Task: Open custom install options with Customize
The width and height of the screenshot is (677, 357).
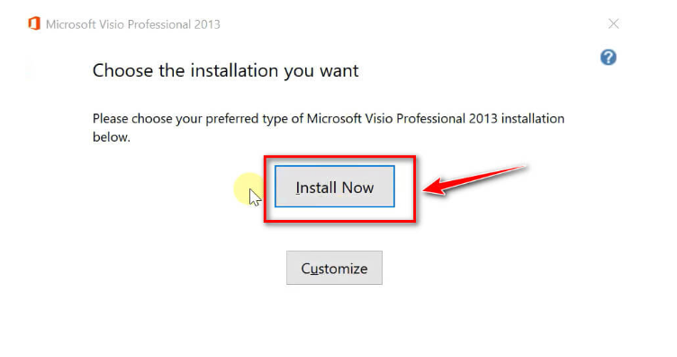Action: click(334, 268)
